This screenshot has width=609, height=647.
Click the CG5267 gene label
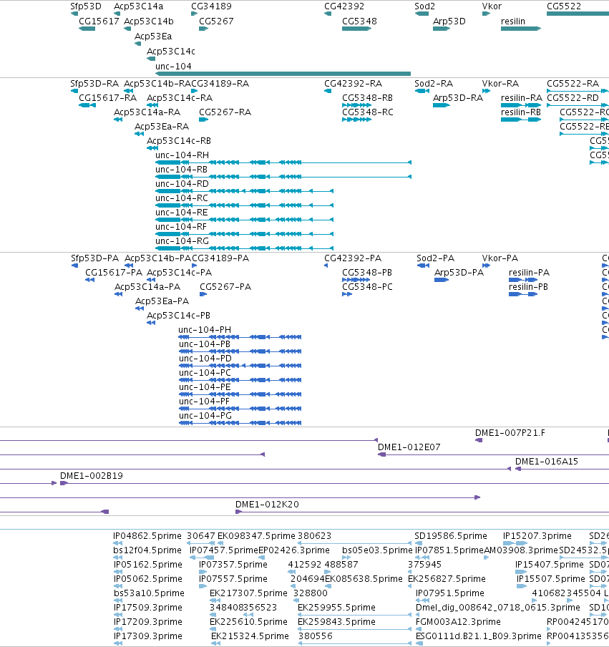click(216, 21)
